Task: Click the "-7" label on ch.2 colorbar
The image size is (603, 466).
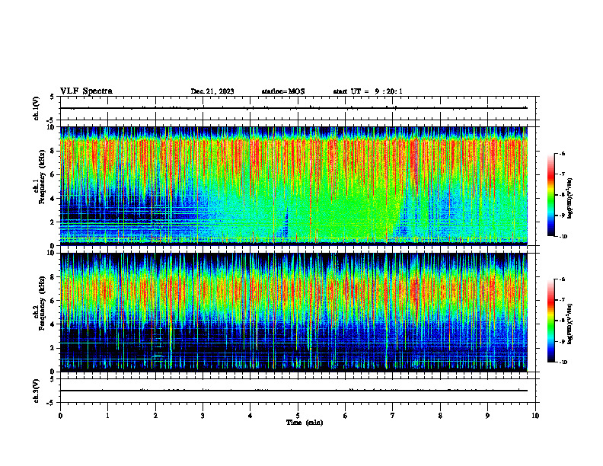Action: (562, 300)
